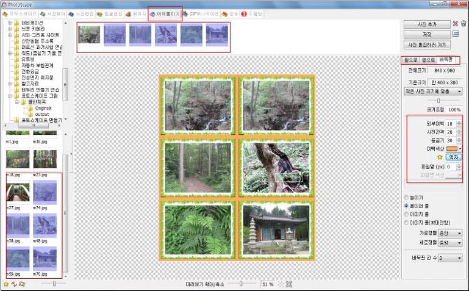Click the 저장 save button
This screenshot has width=469, height=291.
click(x=427, y=35)
